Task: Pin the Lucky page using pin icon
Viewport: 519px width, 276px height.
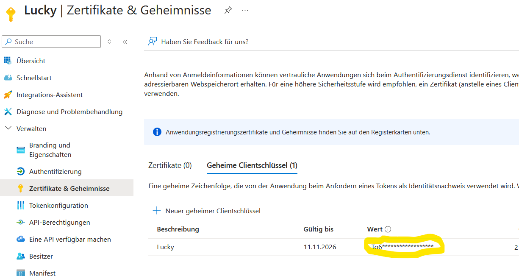Action: coord(228,11)
